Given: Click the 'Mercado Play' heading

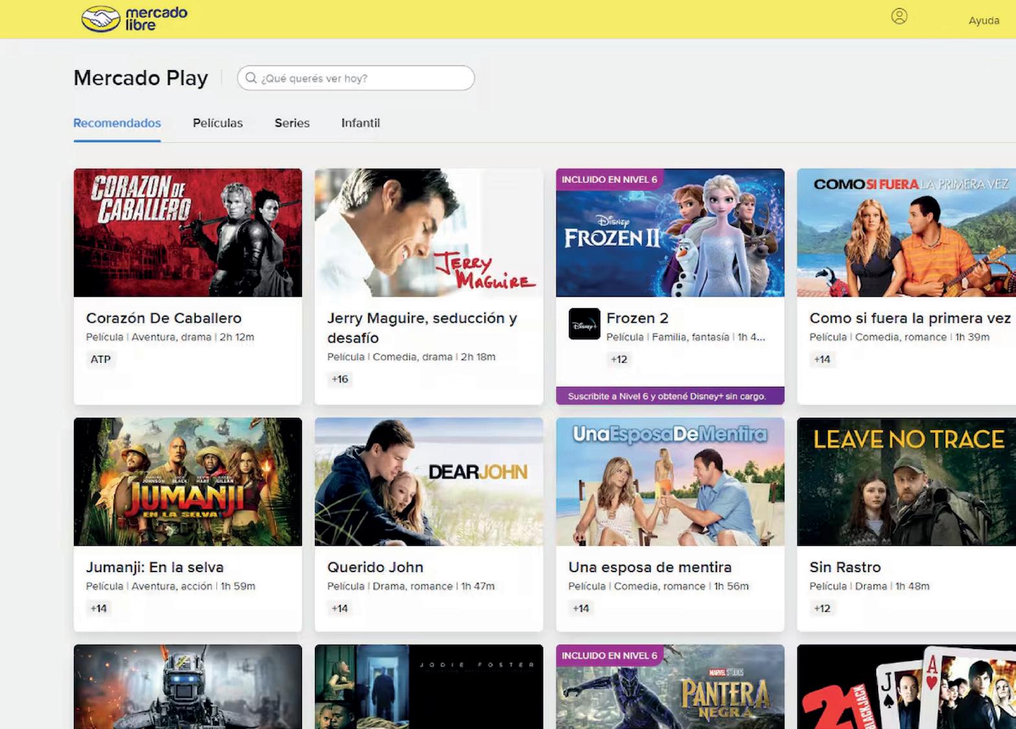Looking at the screenshot, I should tap(141, 78).
